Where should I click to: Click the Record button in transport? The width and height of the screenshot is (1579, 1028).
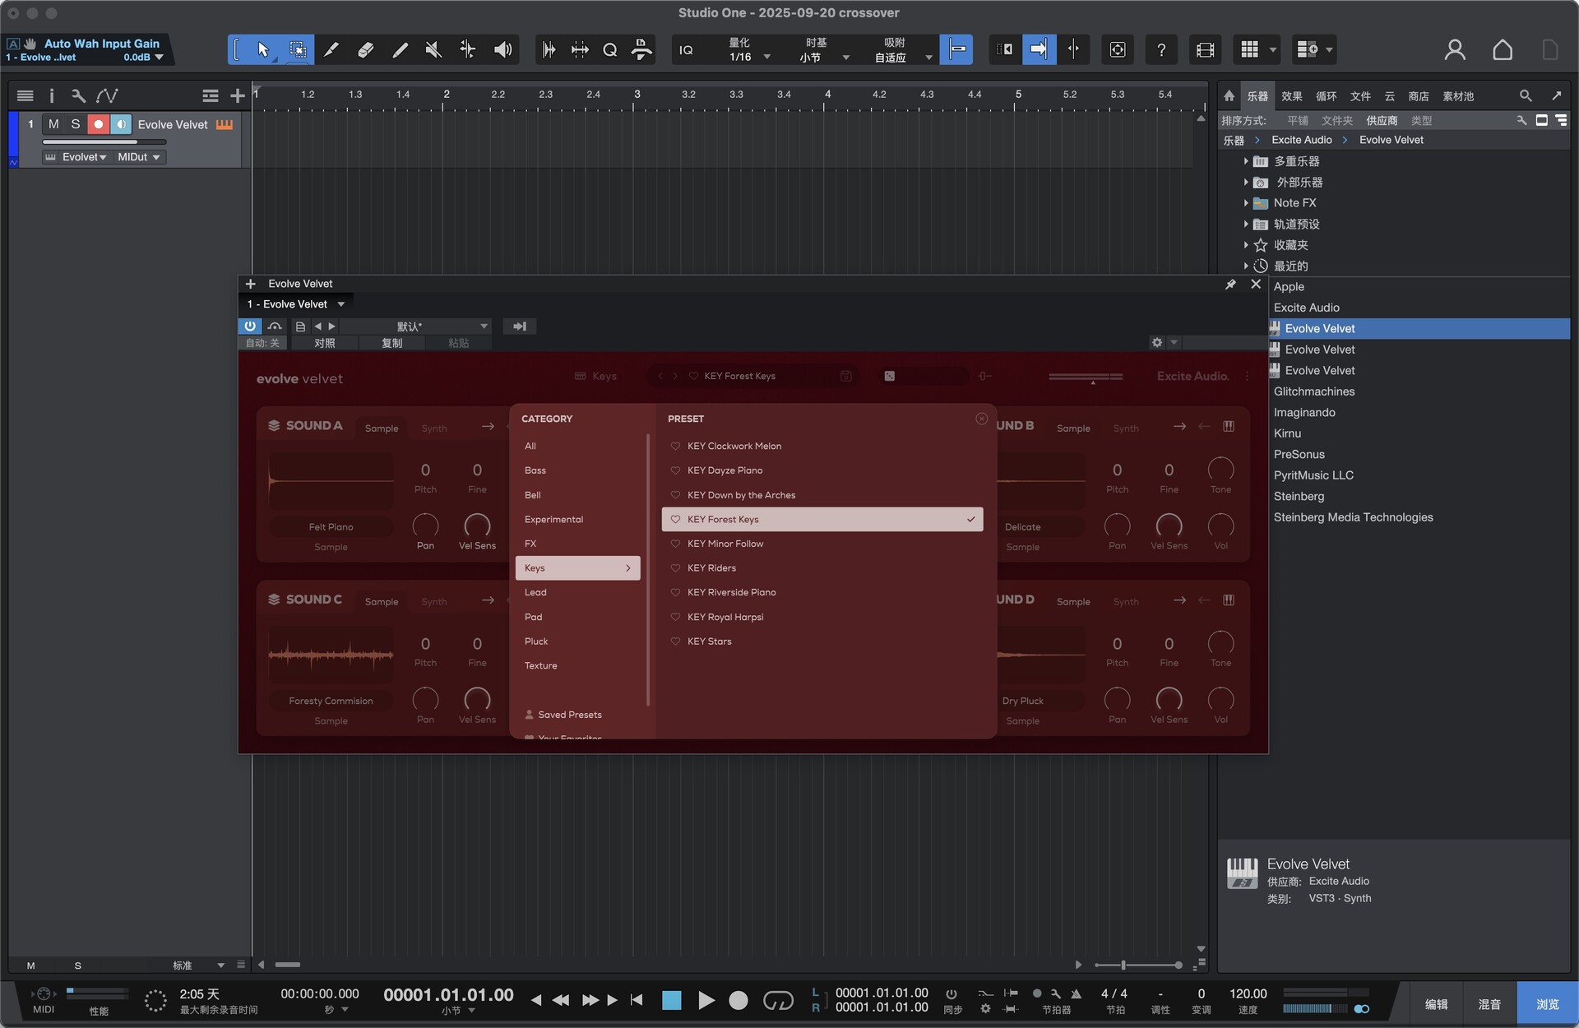(x=739, y=1000)
